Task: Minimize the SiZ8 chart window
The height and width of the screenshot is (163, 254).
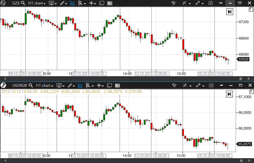Action: tap(230, 3)
